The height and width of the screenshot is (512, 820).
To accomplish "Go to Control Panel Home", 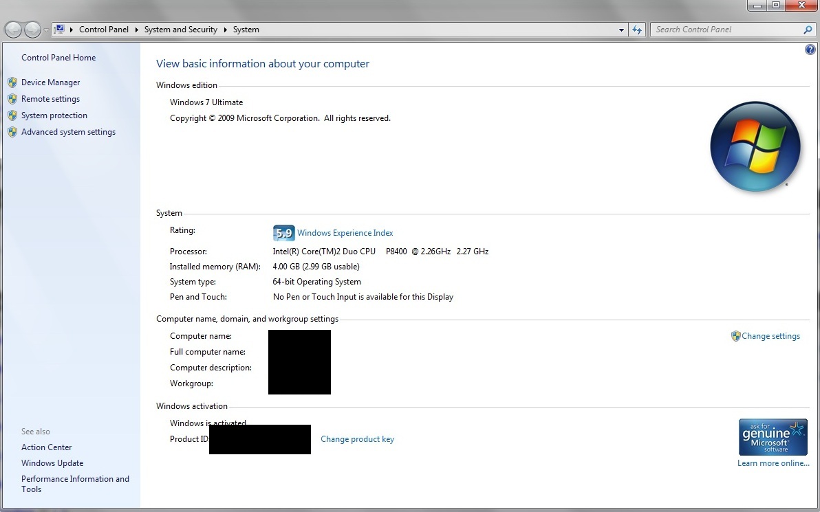I will [58, 58].
